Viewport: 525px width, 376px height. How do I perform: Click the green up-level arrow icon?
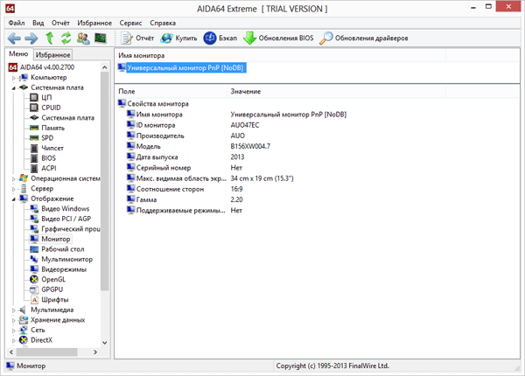50,38
